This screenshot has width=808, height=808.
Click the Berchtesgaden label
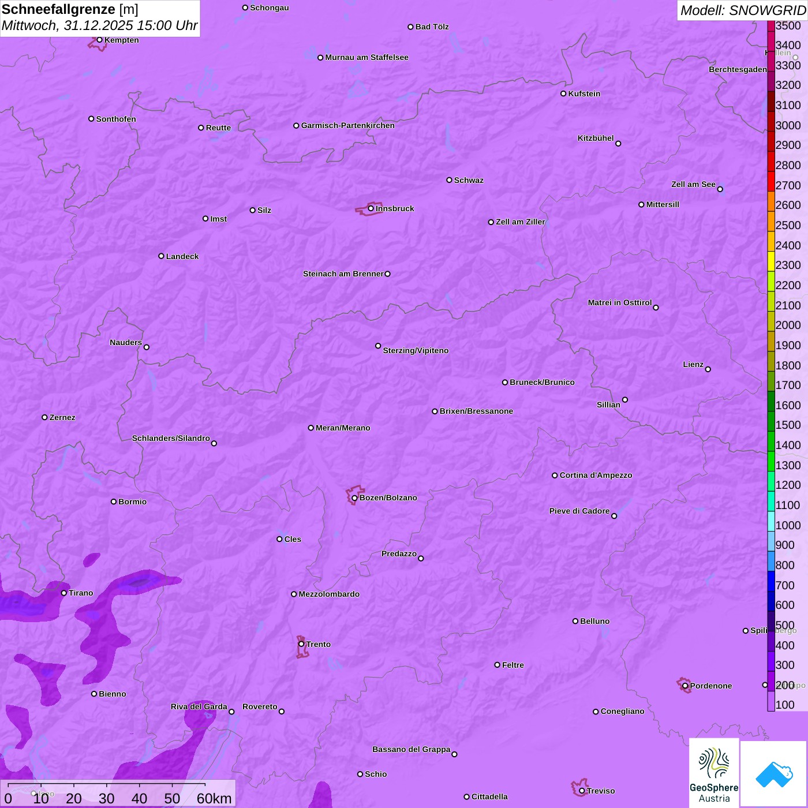click(738, 69)
